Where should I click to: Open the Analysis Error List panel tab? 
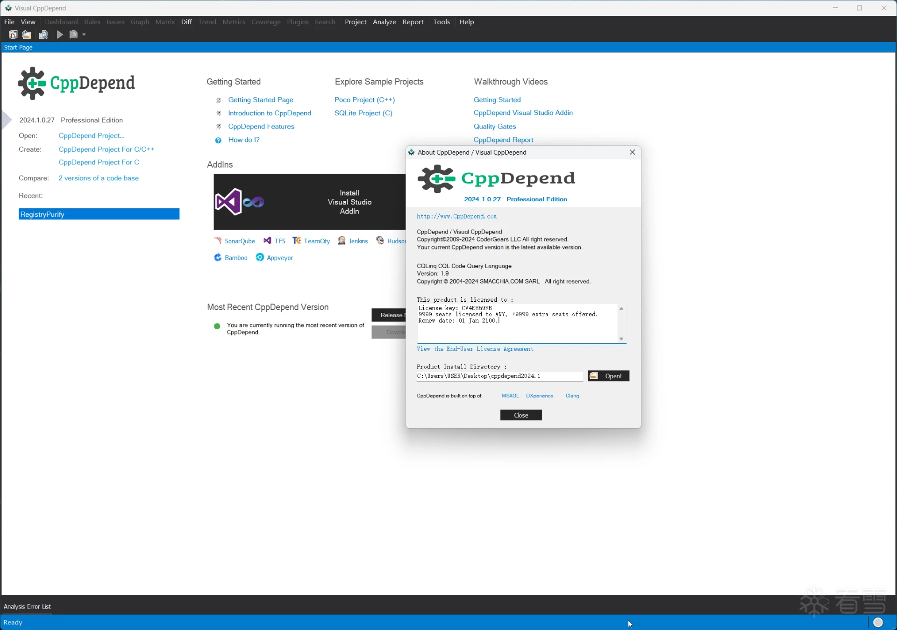(x=27, y=606)
